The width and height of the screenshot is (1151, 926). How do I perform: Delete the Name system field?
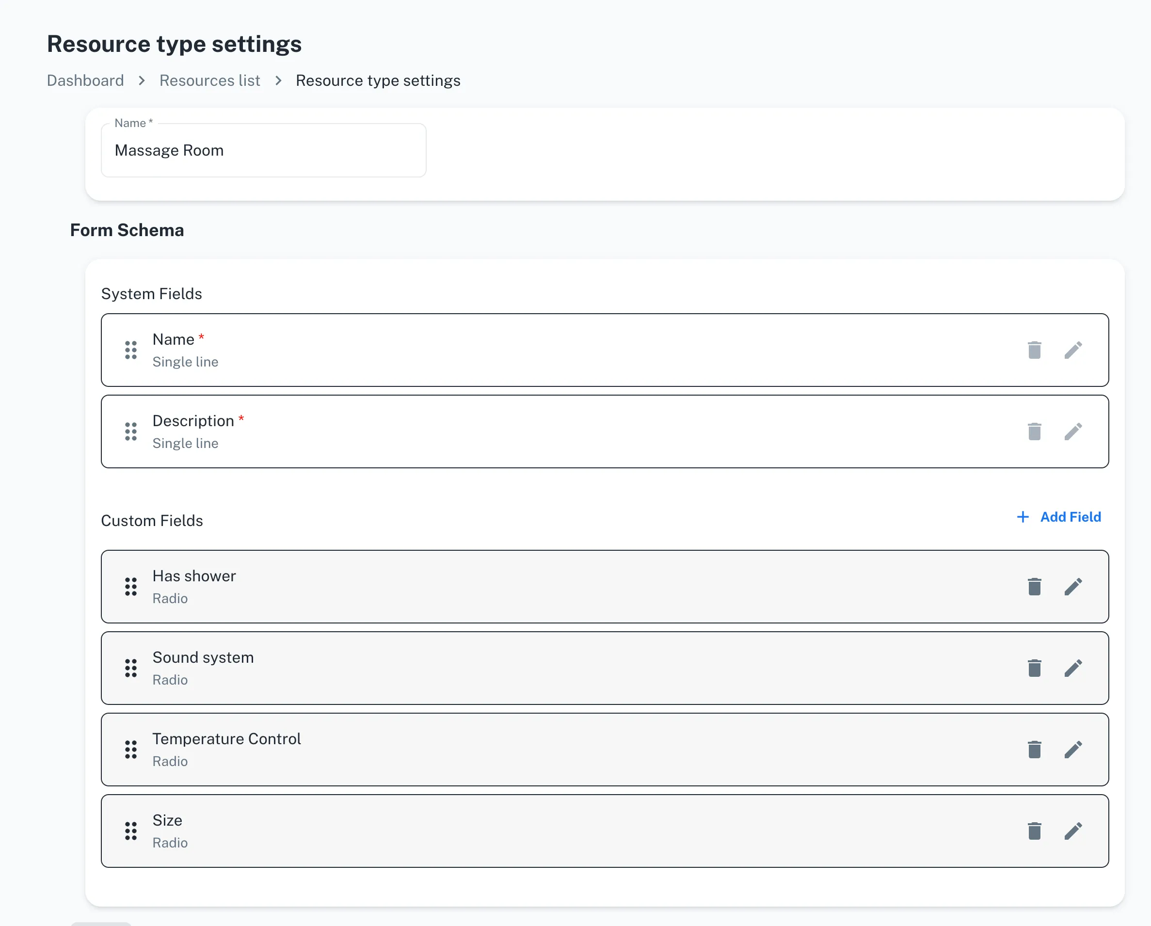(1035, 350)
